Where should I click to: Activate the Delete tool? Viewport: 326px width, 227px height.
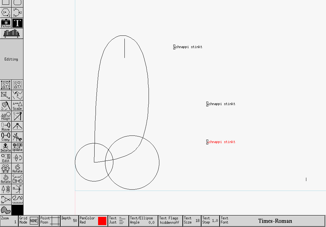(x=6, y=148)
